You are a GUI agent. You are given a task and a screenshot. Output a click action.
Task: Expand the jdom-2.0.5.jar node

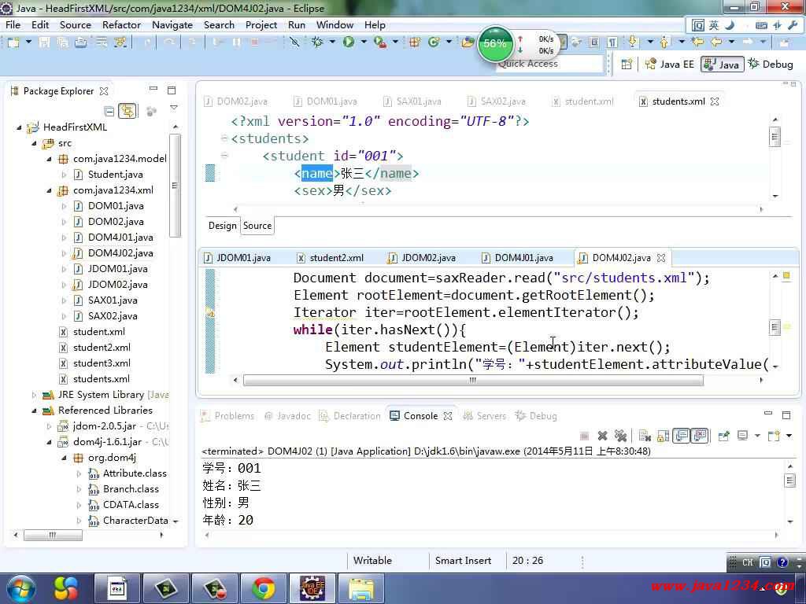pos(49,426)
